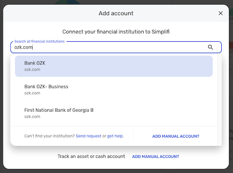Click the Can't find your institution text
The image size is (233, 173).
[49, 136]
